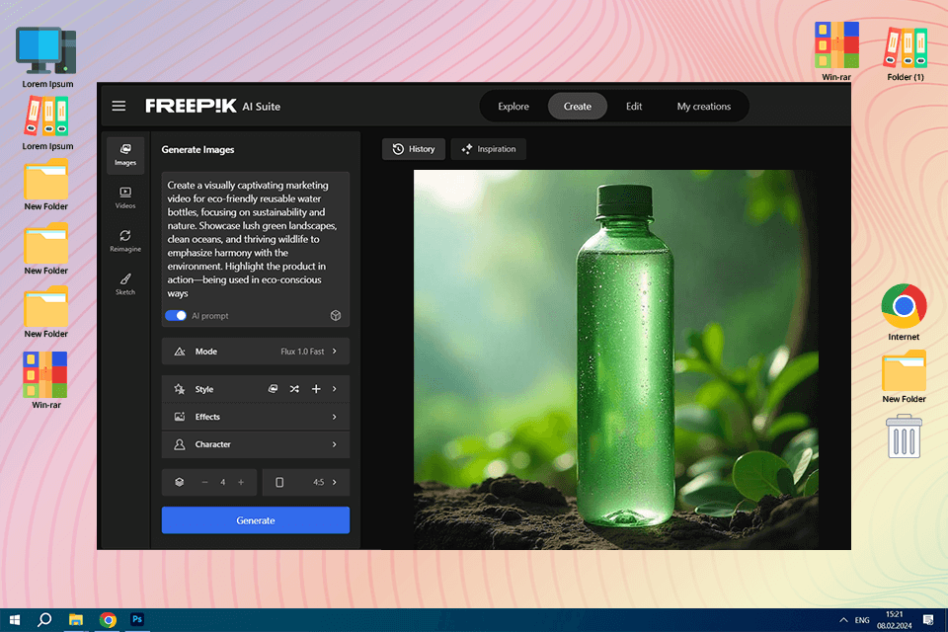Select the Recycle Bin desktop icon
Image resolution: width=948 pixels, height=632 pixels.
(x=904, y=436)
